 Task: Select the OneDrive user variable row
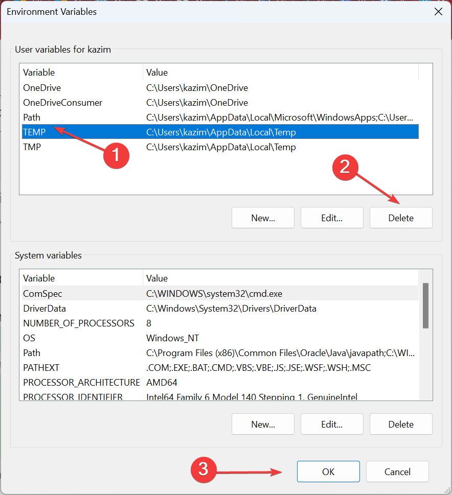coord(220,88)
